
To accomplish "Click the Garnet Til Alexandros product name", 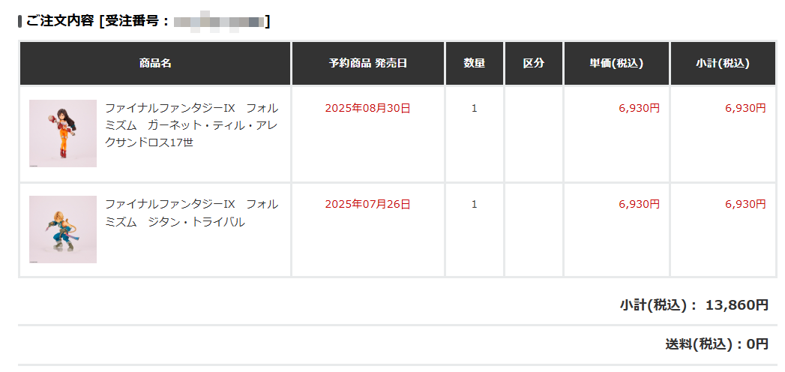I will pyautogui.click(x=192, y=125).
